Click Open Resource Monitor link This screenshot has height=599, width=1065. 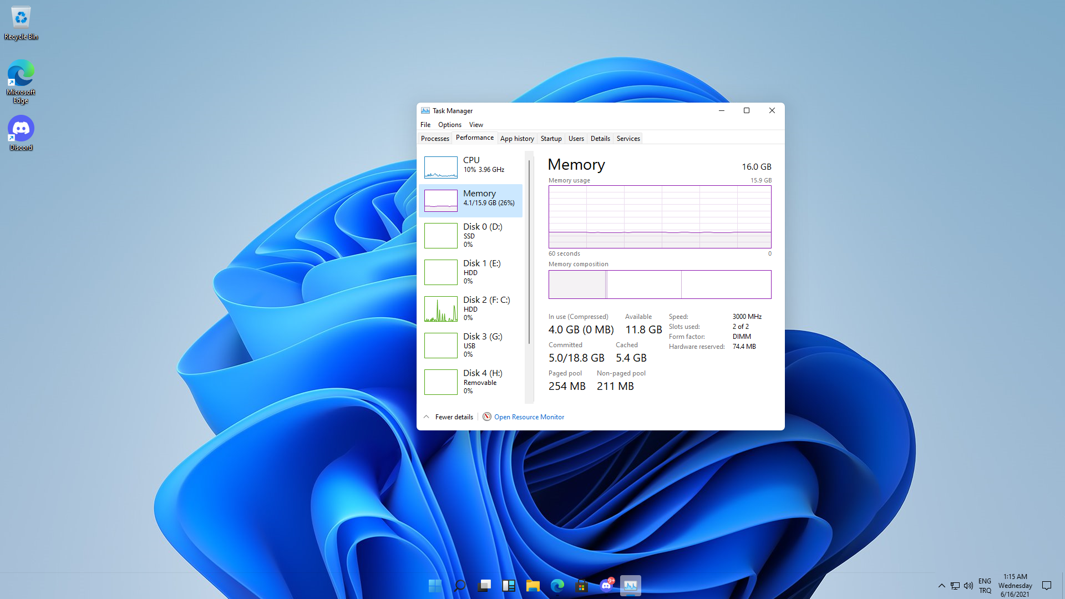529,417
